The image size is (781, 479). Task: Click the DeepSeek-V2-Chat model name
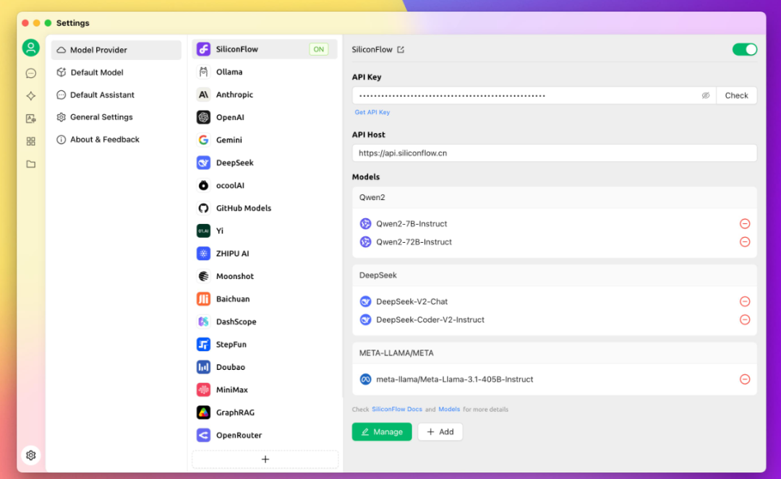click(x=411, y=301)
